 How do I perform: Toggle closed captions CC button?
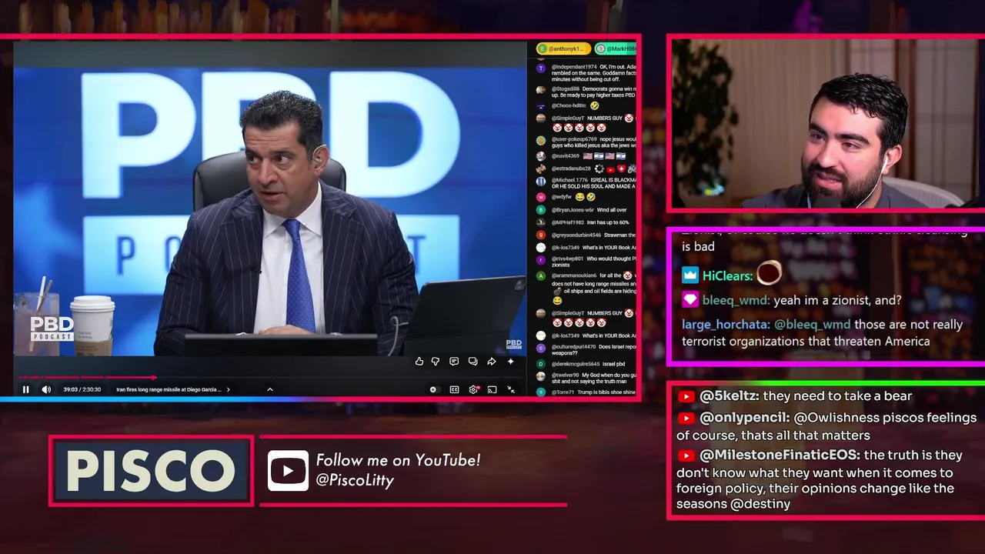click(454, 389)
